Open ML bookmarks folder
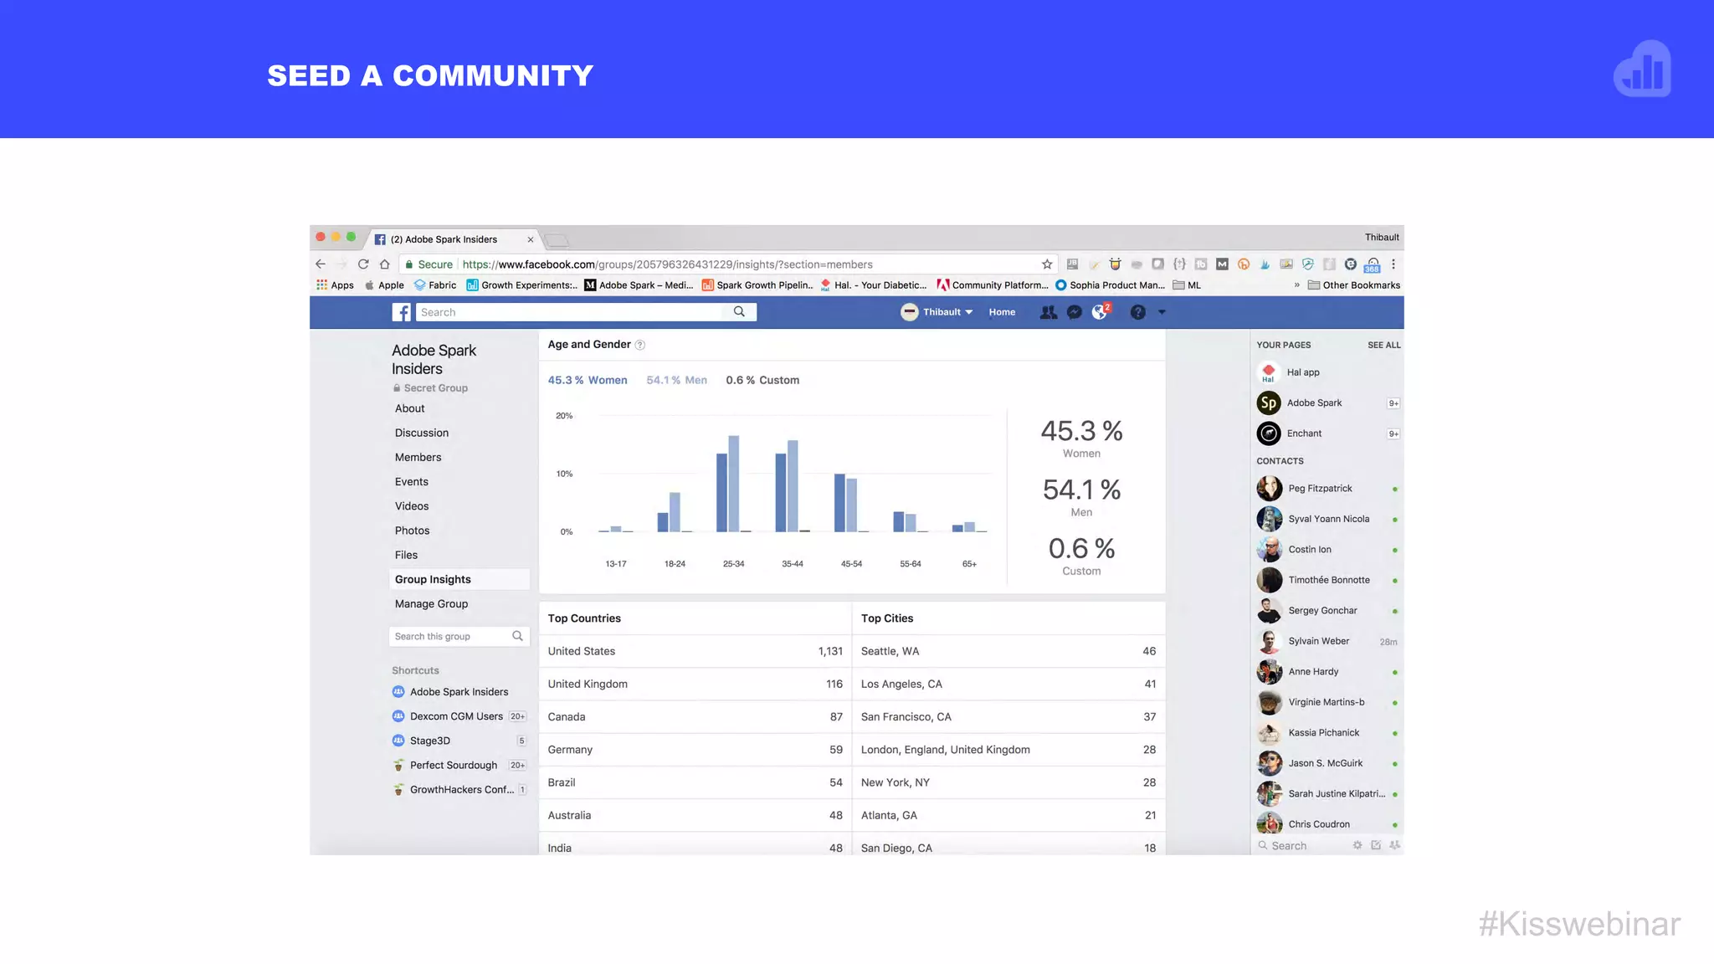This screenshot has width=1714, height=964. (x=1187, y=285)
